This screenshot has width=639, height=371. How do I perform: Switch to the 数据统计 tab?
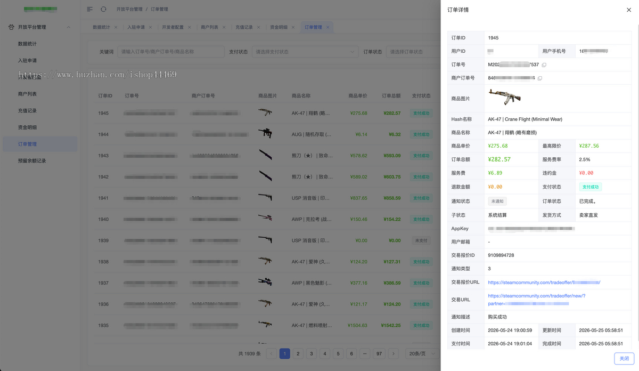point(101,27)
